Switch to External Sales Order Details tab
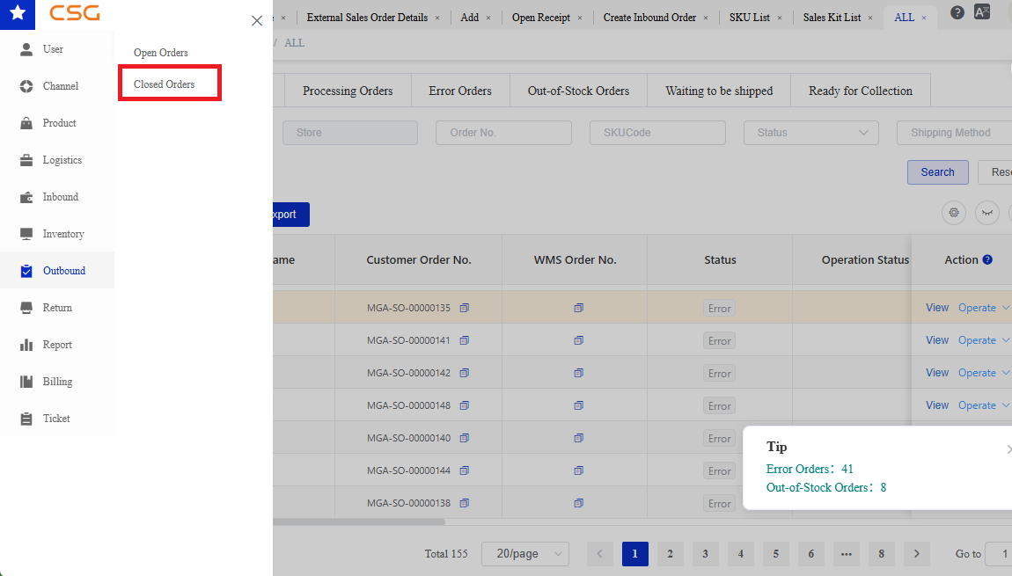1012x576 pixels. coord(367,18)
